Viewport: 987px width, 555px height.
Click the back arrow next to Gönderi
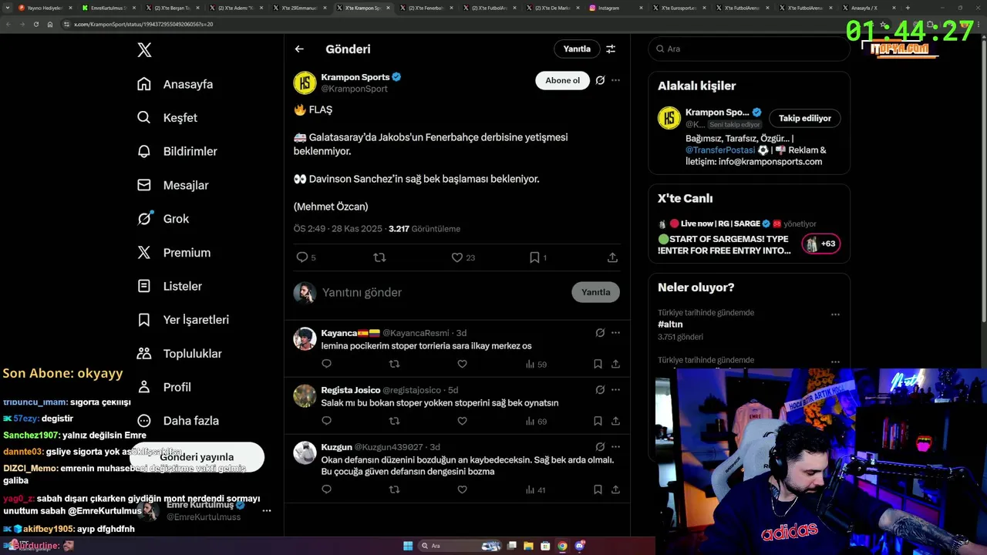click(x=299, y=49)
